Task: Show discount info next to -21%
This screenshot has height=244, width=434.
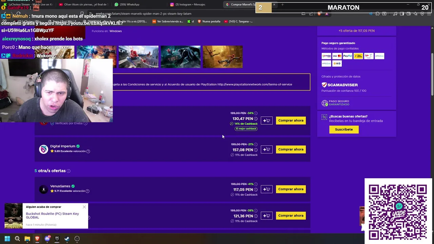Action: (x=256, y=144)
